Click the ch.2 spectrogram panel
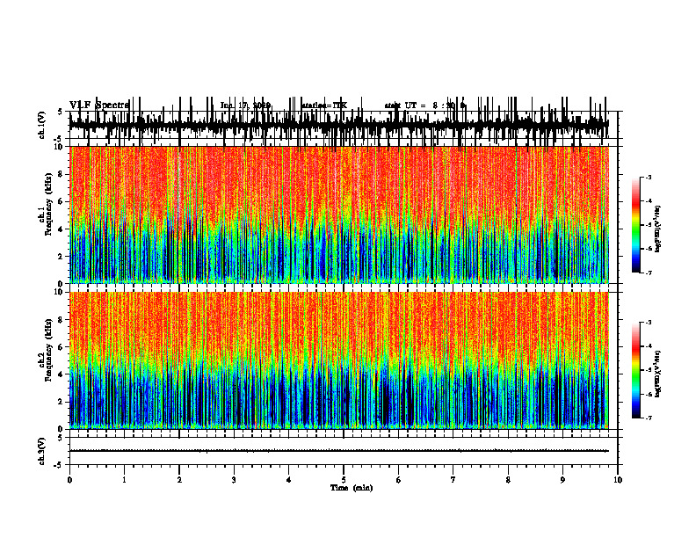Viewport: 696px width, 538px height. click(339, 360)
